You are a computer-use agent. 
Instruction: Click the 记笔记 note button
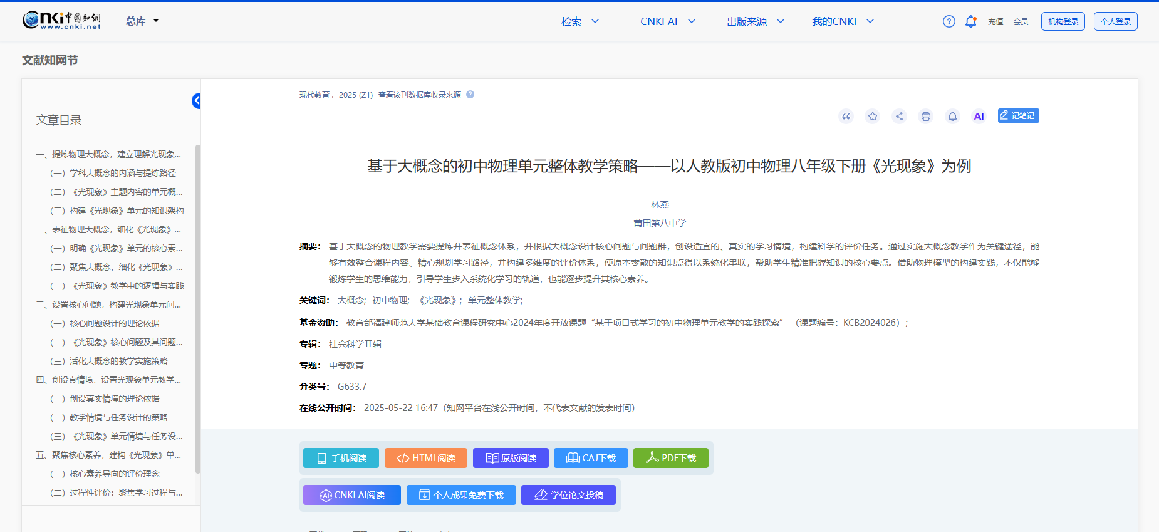coord(1018,116)
